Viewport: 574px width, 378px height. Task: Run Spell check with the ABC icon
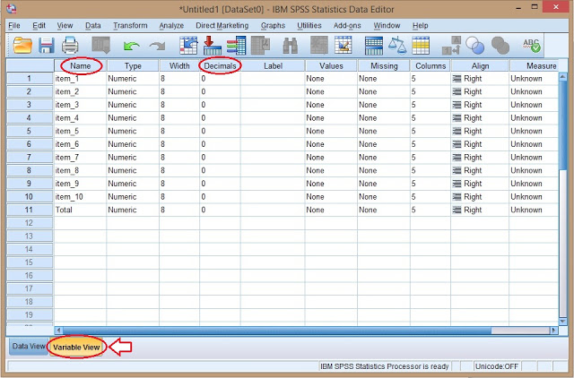531,46
